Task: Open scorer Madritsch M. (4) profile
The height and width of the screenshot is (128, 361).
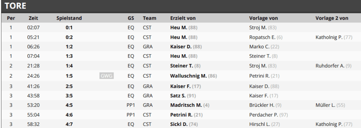Action: click(190, 105)
